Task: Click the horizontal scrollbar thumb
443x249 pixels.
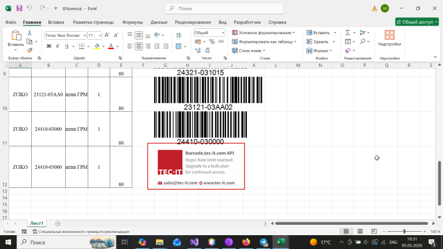Action: 351,223
